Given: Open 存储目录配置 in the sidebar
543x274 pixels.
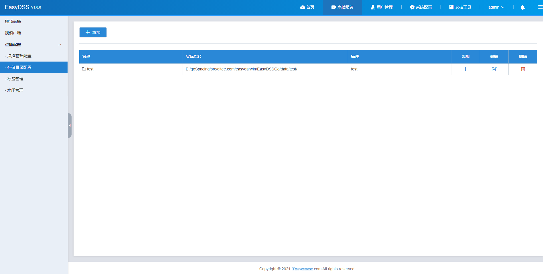Looking at the screenshot, I should pyautogui.click(x=33, y=67).
